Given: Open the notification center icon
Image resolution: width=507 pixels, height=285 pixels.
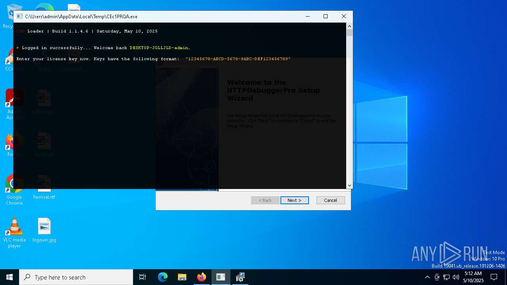Looking at the screenshot, I should pos(494,277).
